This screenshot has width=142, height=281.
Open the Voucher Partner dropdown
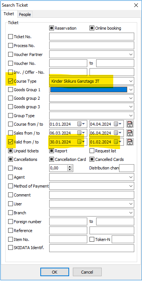coord(131,54)
